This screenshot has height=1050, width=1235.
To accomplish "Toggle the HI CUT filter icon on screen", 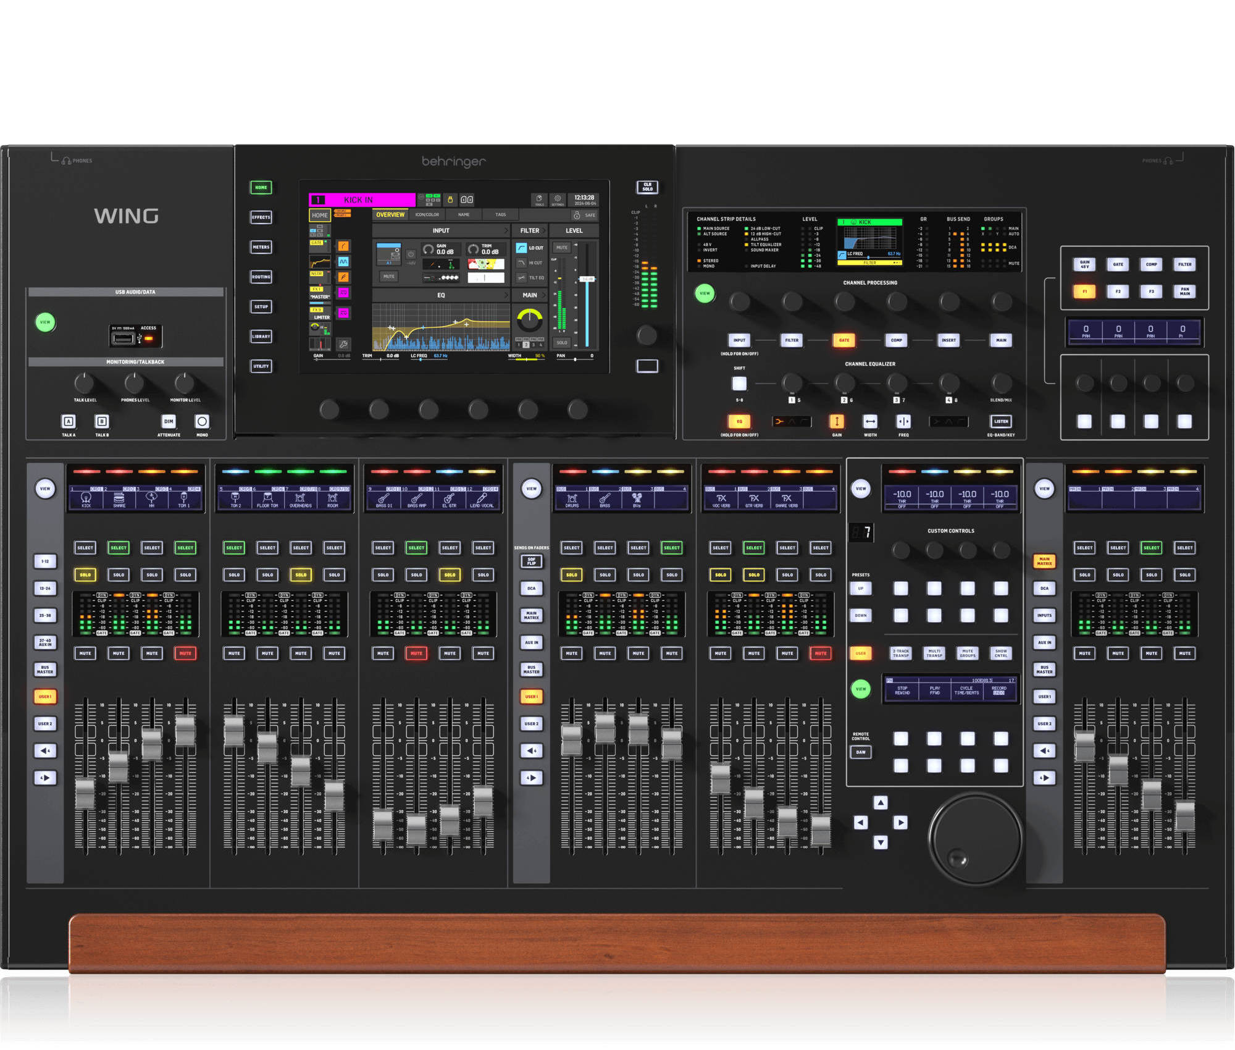I will tap(522, 262).
